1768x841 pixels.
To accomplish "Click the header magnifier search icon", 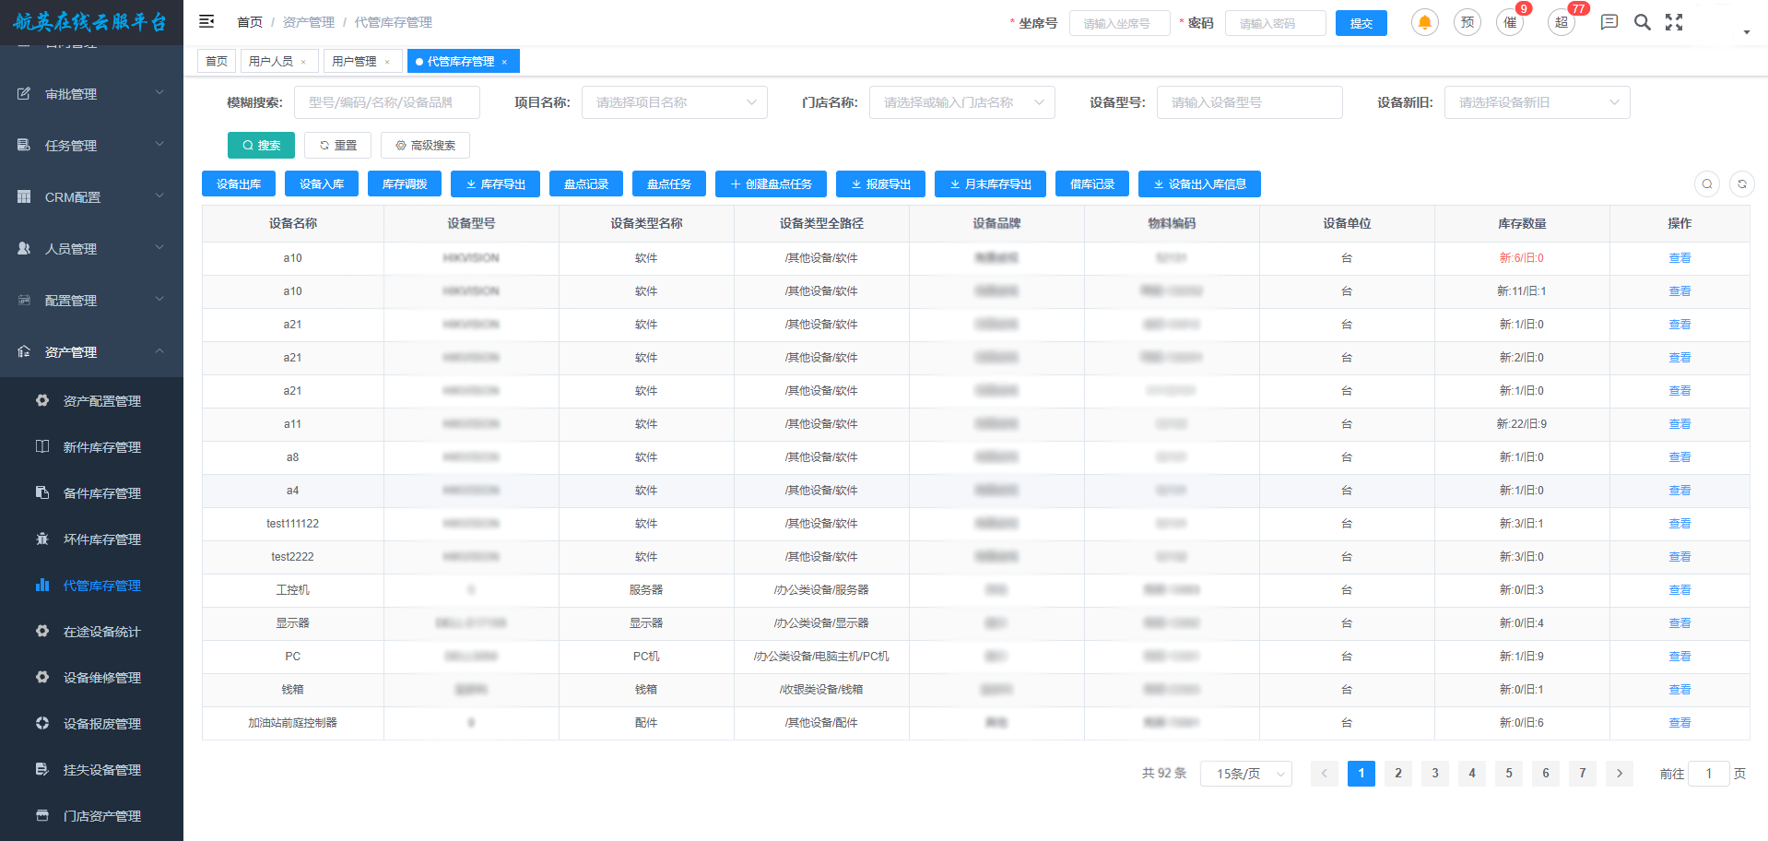I will point(1642,22).
